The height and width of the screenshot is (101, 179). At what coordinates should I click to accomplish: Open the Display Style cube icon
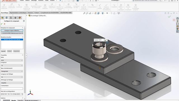(x=103, y=13)
